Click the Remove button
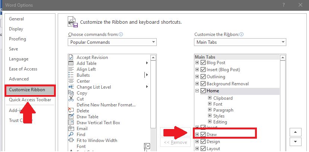Viewport: 309px width, 152px height. click(175, 142)
